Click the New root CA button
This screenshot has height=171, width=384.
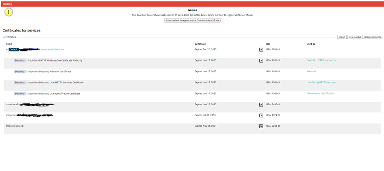pyautogui.click(x=354, y=37)
